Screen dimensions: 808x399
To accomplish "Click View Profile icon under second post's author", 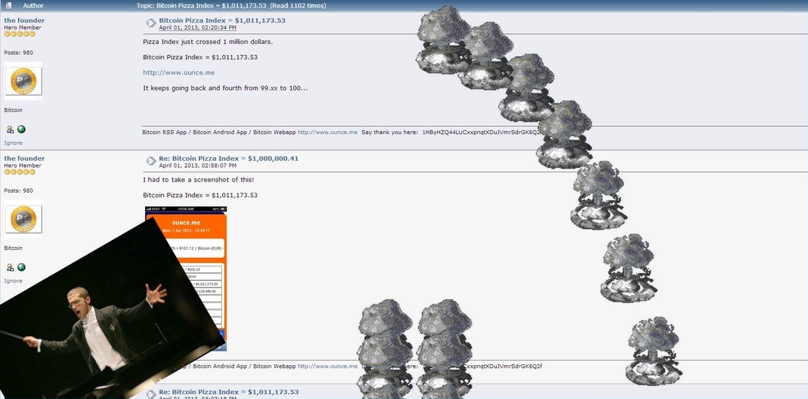I will click(x=10, y=267).
